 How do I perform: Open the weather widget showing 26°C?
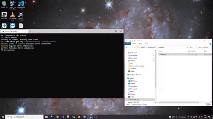click(177, 117)
